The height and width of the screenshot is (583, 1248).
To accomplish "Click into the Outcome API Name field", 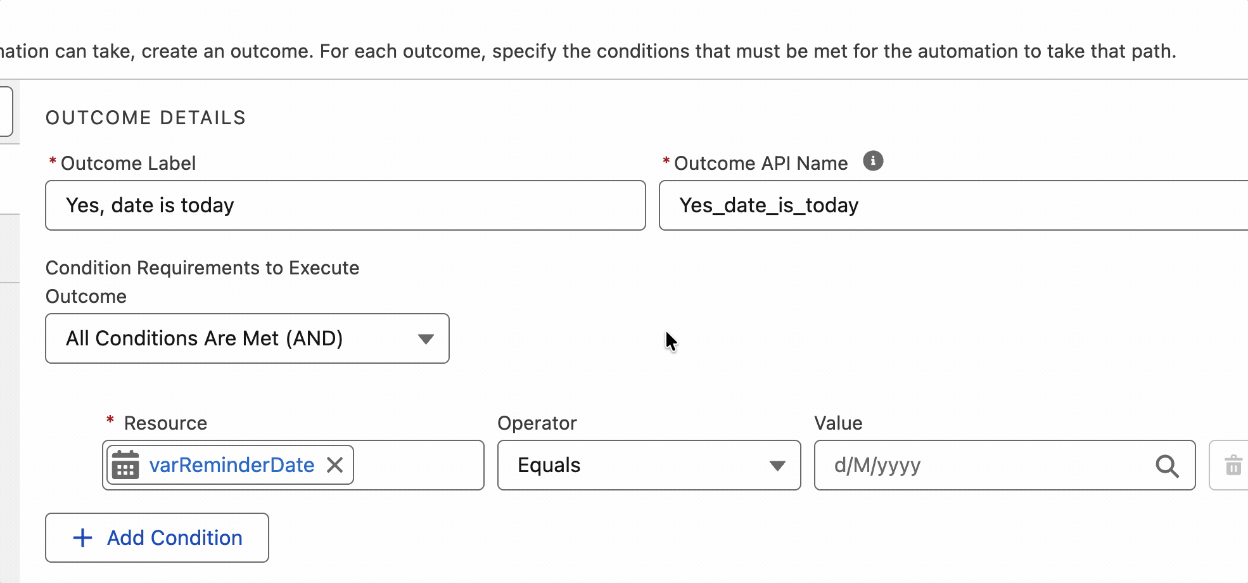I will (950, 205).
